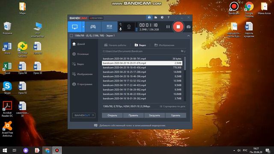Switch to the Видео tab with folder icon
Viewport: 274px width, 154px height.
140,45
